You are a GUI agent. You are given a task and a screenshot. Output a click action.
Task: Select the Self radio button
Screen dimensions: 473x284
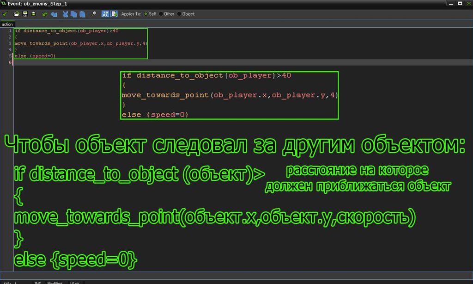tap(146, 14)
